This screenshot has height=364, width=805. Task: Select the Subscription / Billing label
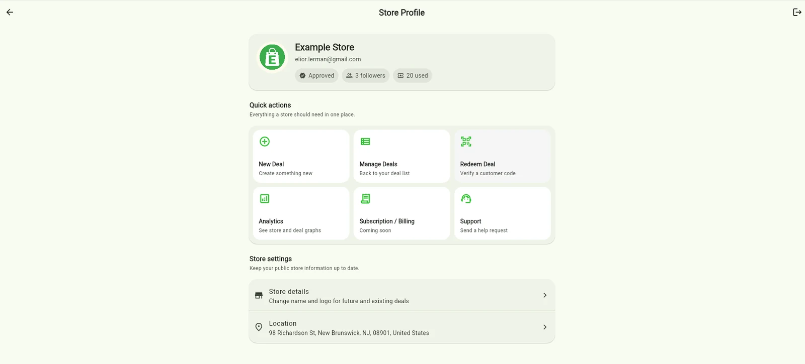point(387,221)
